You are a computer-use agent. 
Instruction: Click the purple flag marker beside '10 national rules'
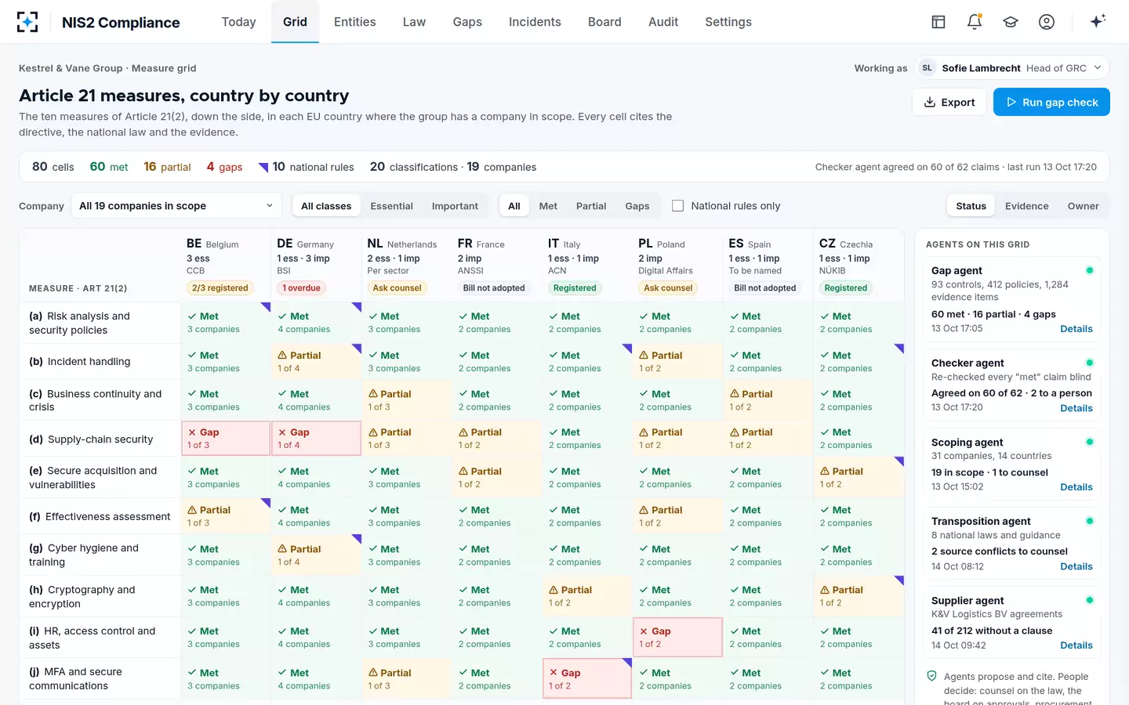click(263, 166)
